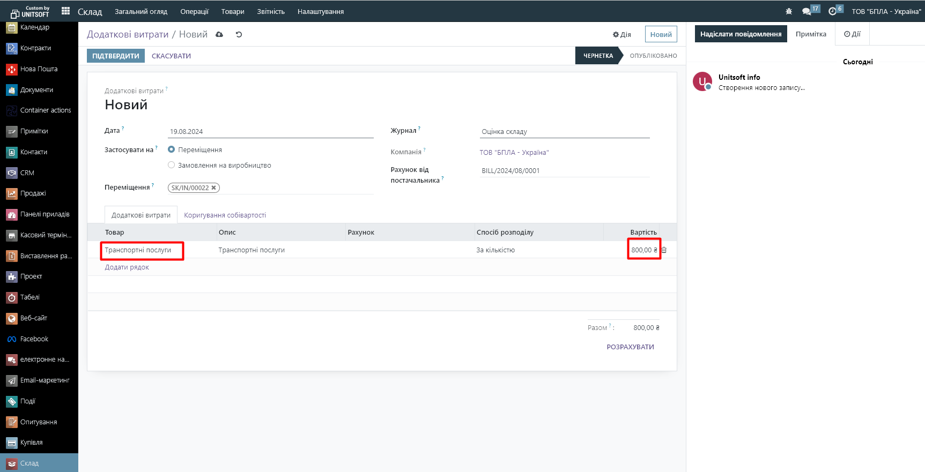Click the cloud save icon
This screenshot has height=472, width=925.
pos(219,34)
